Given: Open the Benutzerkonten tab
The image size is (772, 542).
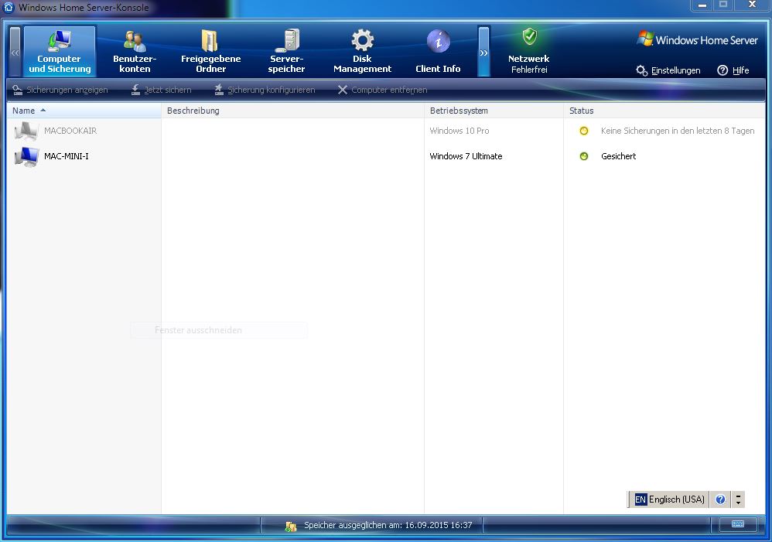Looking at the screenshot, I should click(135, 51).
